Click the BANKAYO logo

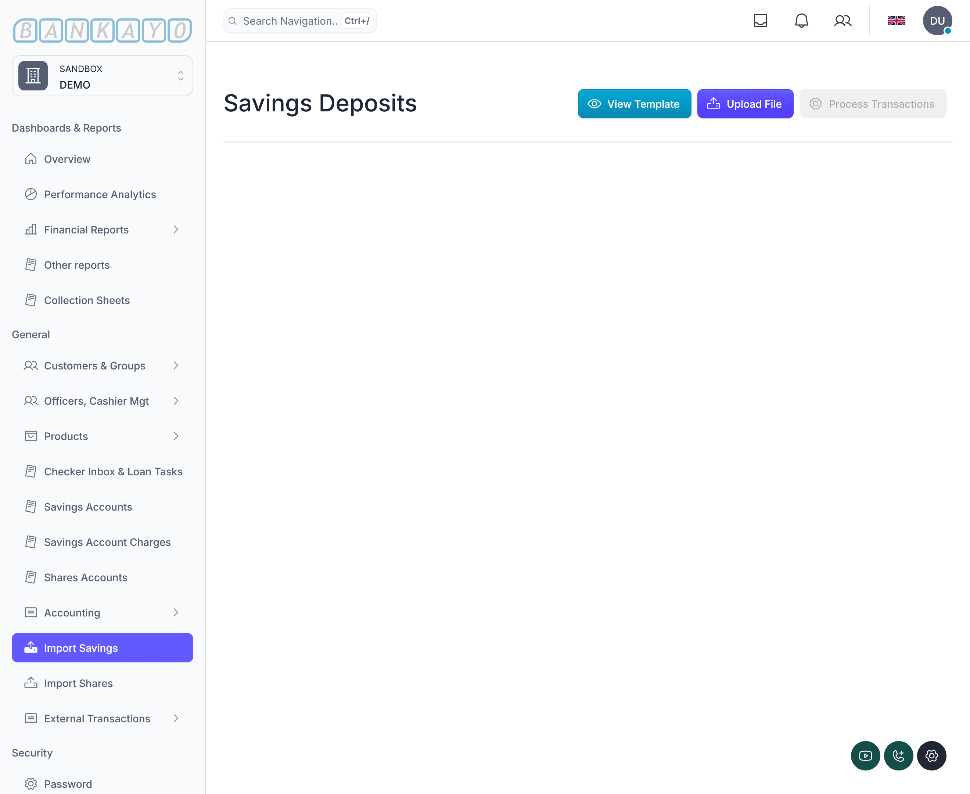pos(103,30)
